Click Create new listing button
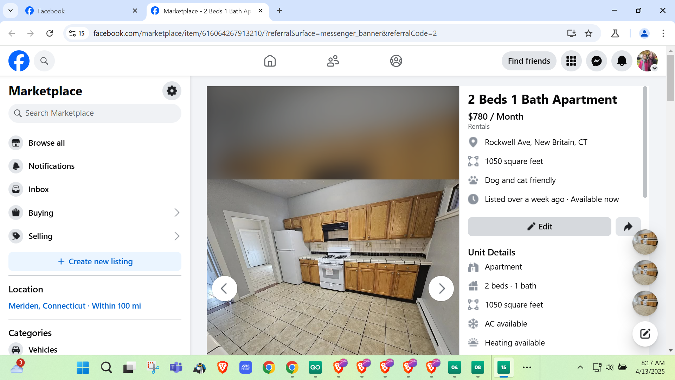 coord(95,261)
